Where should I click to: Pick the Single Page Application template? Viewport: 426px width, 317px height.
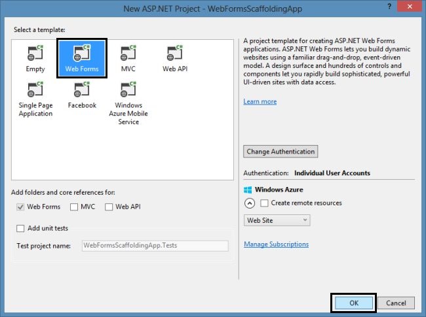coord(35,99)
